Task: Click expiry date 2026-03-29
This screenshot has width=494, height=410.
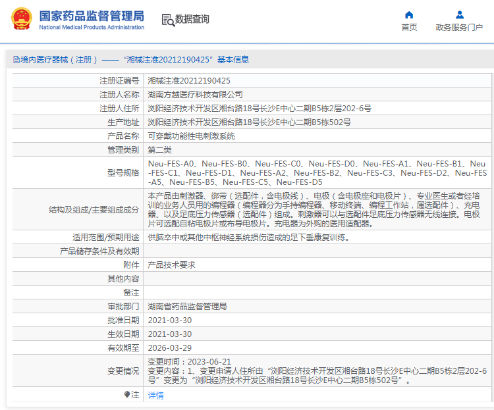Action: click(x=170, y=348)
